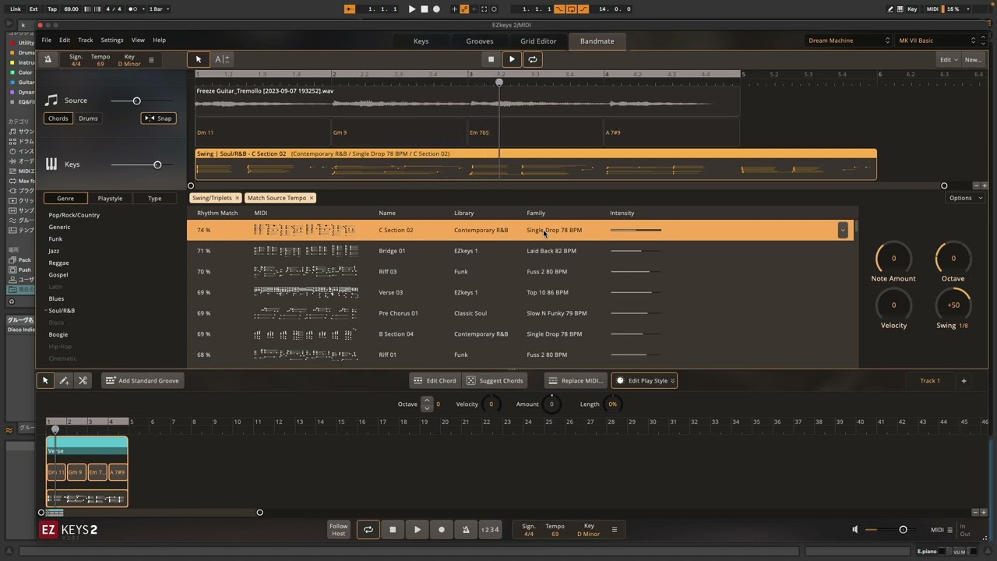The height and width of the screenshot is (561, 997).
Task: Select the pencil draw tool
Action: pos(64,380)
